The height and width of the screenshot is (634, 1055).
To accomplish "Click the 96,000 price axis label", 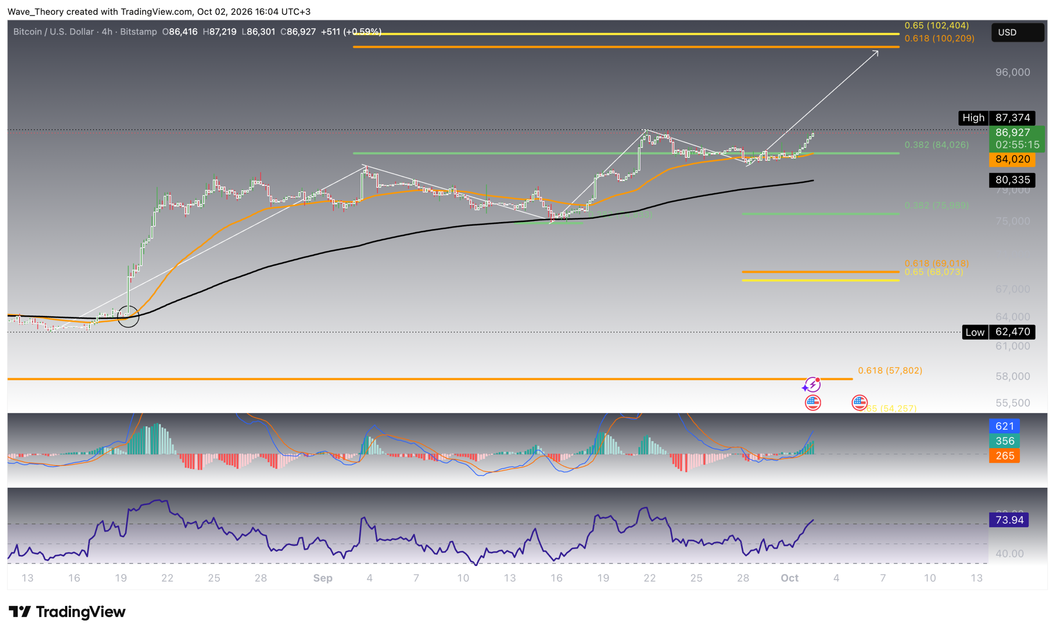I will coord(1012,72).
